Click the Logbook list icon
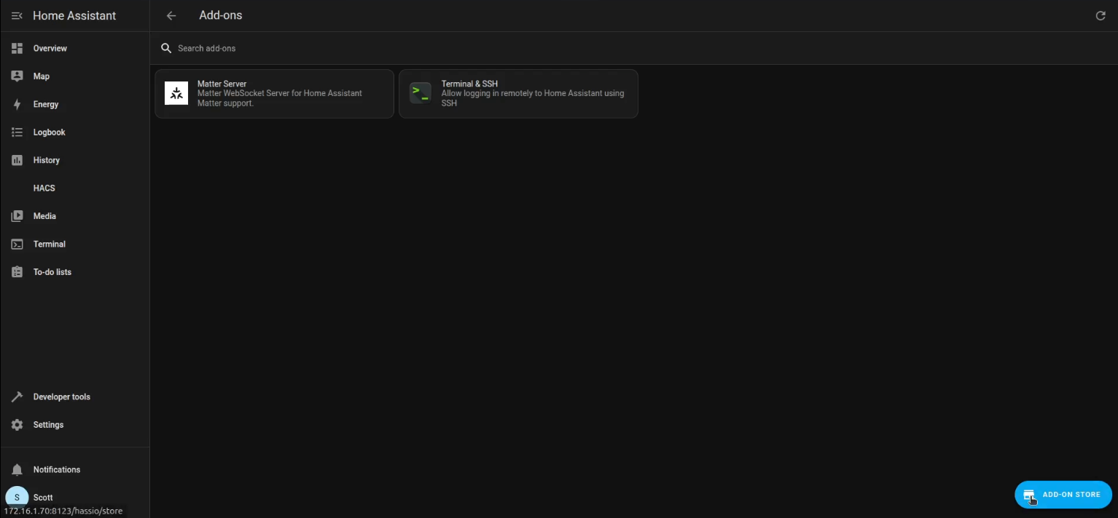The width and height of the screenshot is (1118, 518). click(17, 132)
